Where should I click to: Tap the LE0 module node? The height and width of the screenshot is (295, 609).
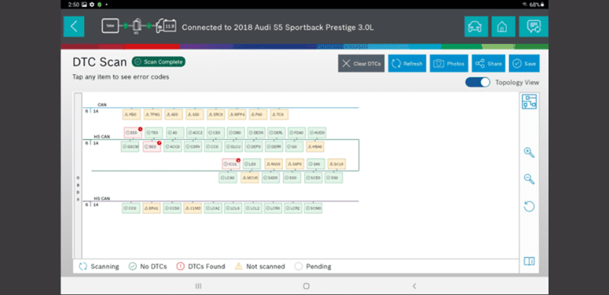[252, 164]
